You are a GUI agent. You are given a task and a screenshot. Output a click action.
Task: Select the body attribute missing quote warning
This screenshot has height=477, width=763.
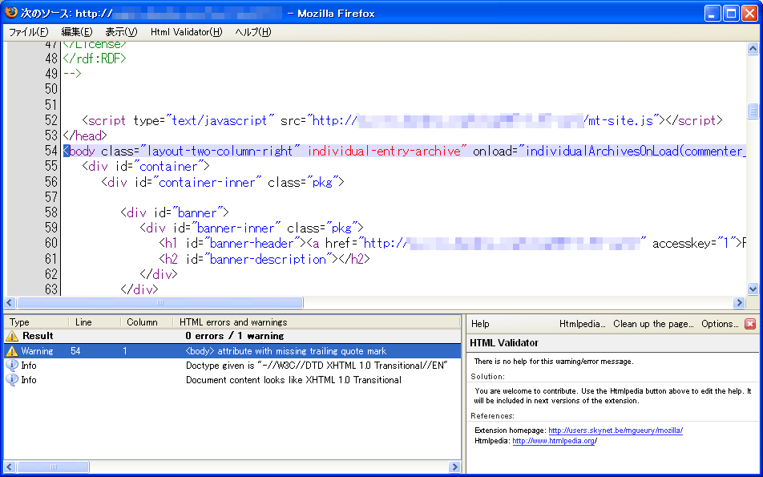[232, 351]
